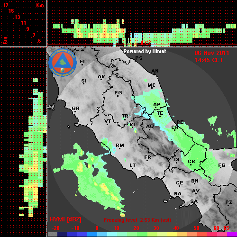Click the '65' dBZ scale value

226,228
